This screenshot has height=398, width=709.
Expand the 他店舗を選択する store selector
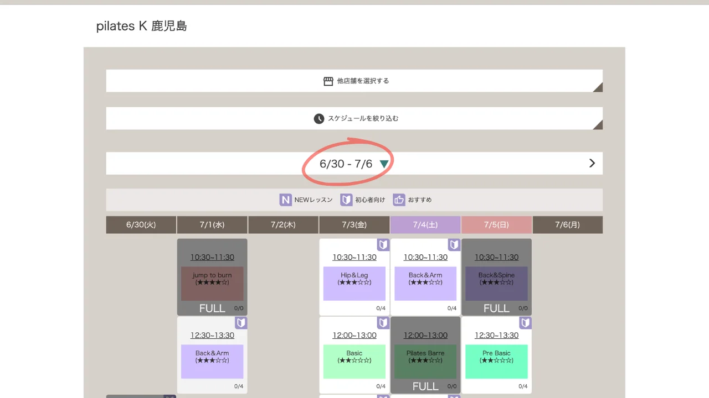pos(354,81)
